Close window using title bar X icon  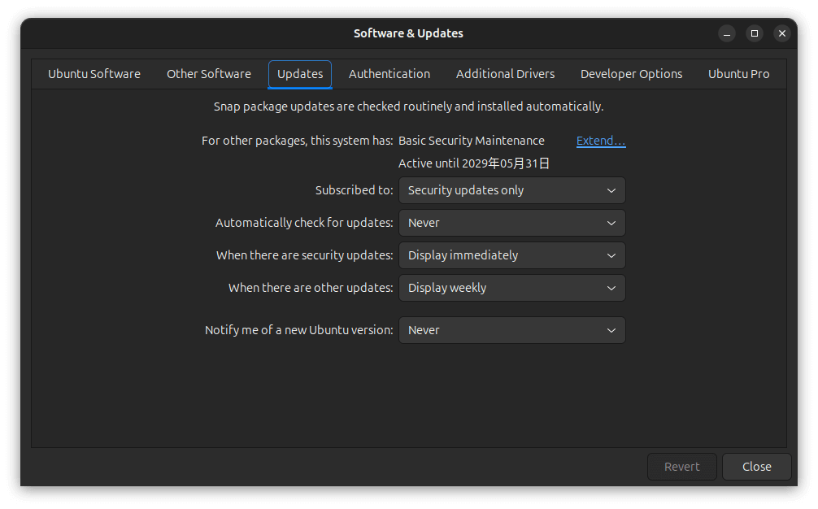(x=781, y=33)
